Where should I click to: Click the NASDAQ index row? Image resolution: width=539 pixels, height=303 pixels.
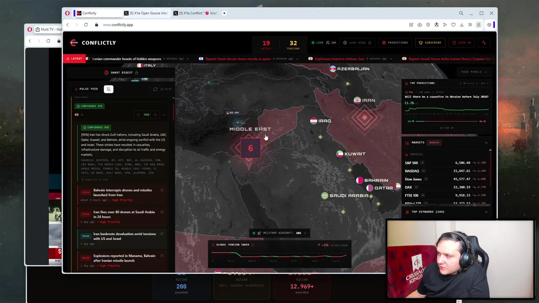tap(446, 171)
